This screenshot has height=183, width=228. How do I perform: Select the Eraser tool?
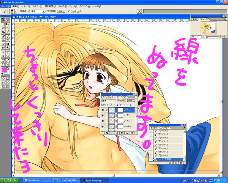click(x=3, y=44)
